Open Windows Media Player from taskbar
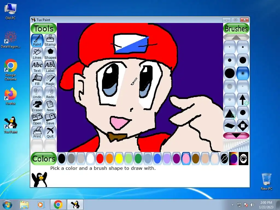The height and width of the screenshot is (210, 280). [41, 205]
